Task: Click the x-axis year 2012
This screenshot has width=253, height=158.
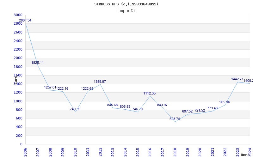Action: pos(100,152)
